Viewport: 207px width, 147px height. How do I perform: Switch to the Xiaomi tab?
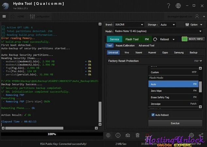[139, 53]
